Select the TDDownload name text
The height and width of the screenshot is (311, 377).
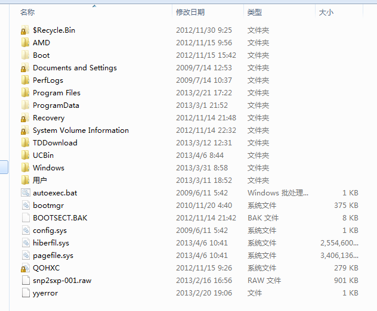point(55,142)
